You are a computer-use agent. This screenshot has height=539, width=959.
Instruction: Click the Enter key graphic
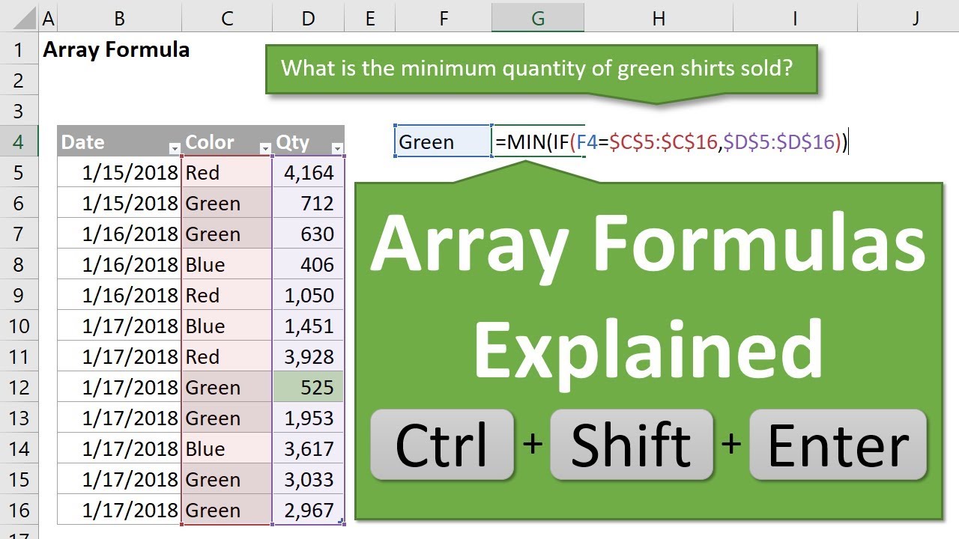point(838,445)
